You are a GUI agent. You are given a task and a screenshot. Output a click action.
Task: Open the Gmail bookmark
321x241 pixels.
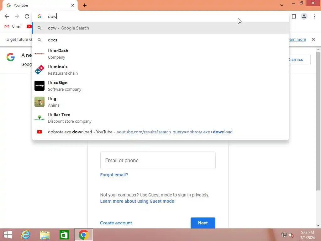point(13,26)
